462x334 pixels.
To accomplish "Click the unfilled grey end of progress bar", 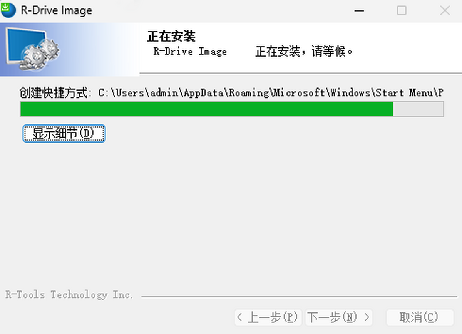I will [418, 109].
